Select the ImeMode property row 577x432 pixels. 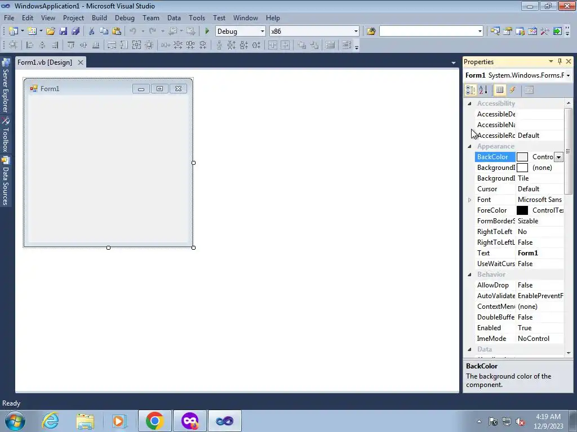pyautogui.click(x=519, y=339)
